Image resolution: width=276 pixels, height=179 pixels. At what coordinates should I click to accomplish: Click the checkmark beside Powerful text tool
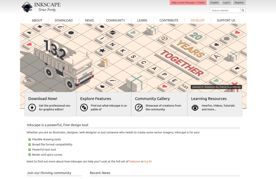[29, 150]
